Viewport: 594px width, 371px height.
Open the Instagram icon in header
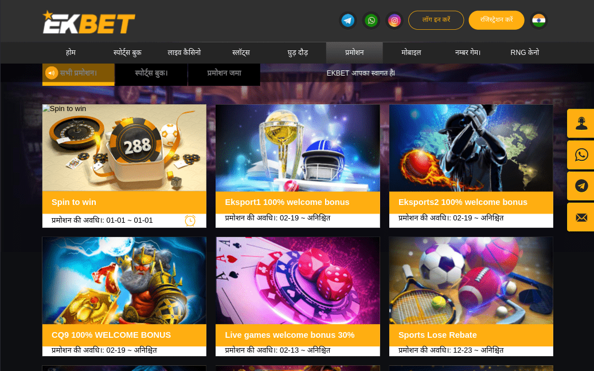point(394,21)
